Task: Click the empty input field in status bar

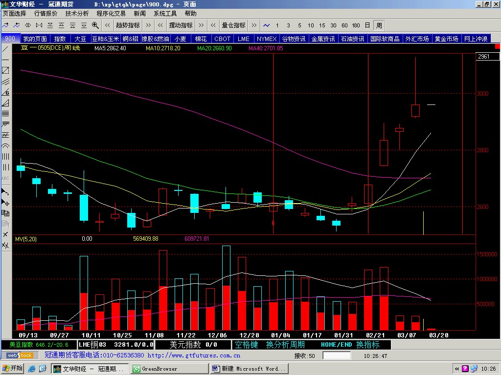Action: click(337, 356)
